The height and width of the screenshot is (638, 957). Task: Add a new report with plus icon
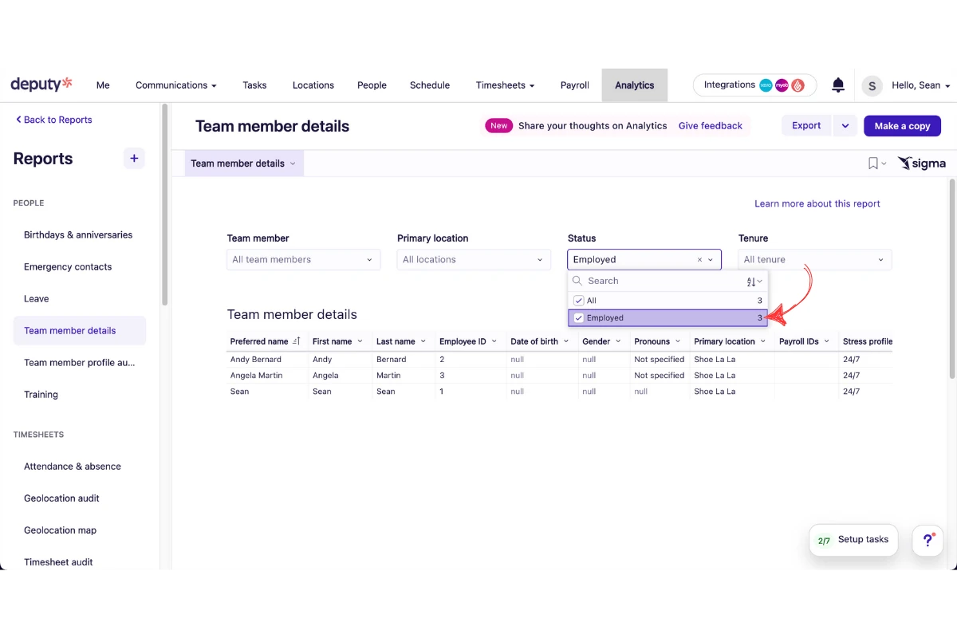134,159
